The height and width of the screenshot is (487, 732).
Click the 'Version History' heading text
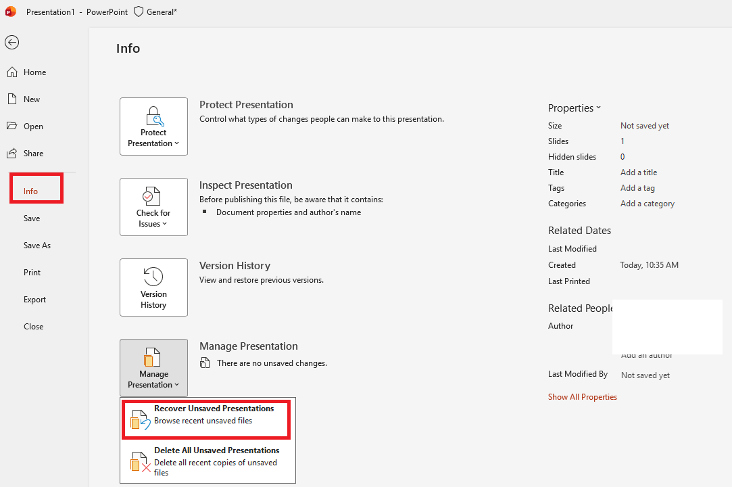[x=235, y=266]
